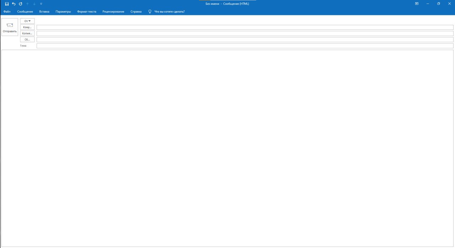Switch to the Сообщение ribbon tab
The image size is (455, 248).
[25, 11]
